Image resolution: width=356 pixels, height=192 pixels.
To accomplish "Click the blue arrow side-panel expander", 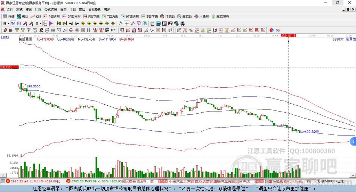I will (353, 141).
